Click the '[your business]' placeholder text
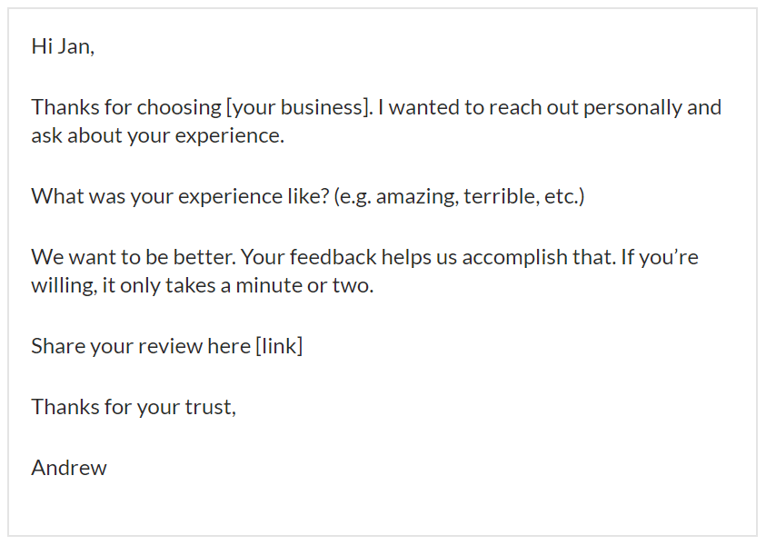766x545 pixels. (x=299, y=107)
